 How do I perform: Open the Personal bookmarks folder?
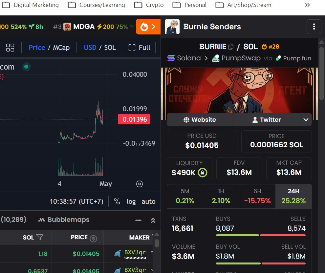click(x=189, y=5)
